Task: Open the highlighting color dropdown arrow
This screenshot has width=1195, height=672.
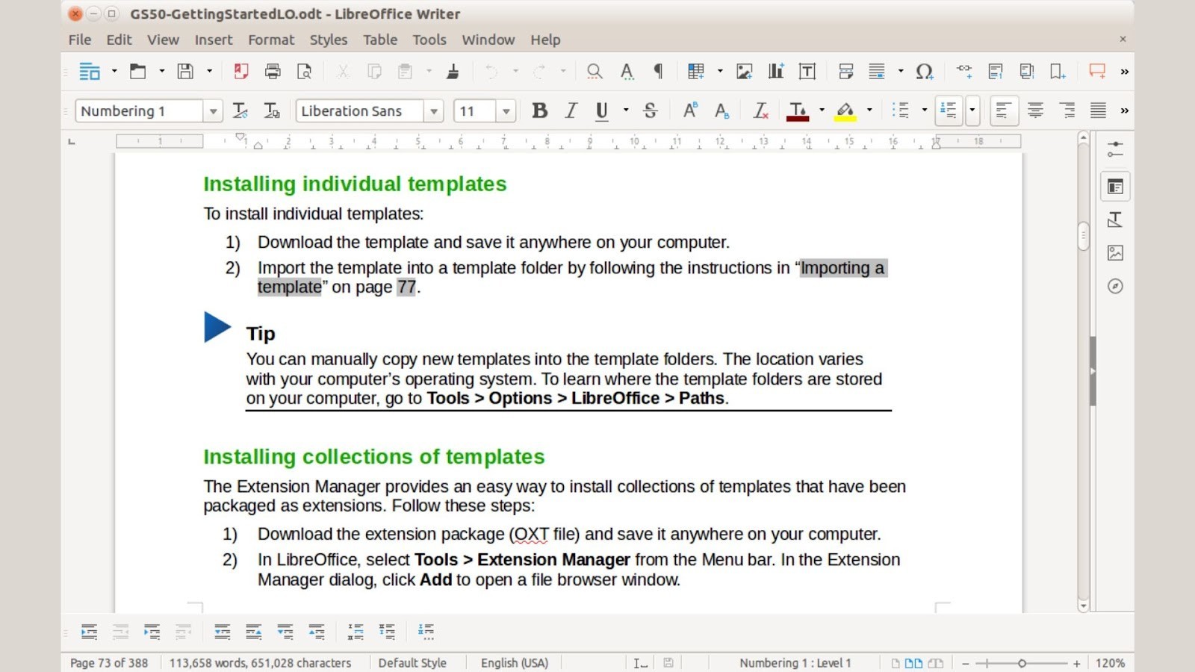Action: [x=869, y=111]
